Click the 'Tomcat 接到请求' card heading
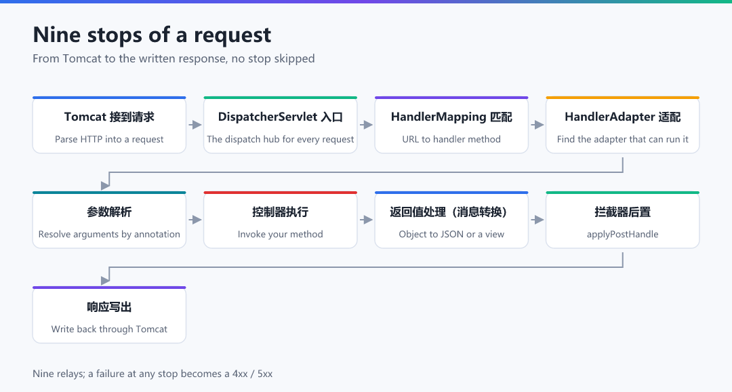 point(109,117)
